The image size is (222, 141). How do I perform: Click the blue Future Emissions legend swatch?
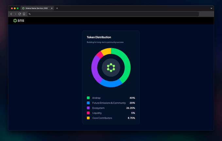pyautogui.click(x=88, y=103)
